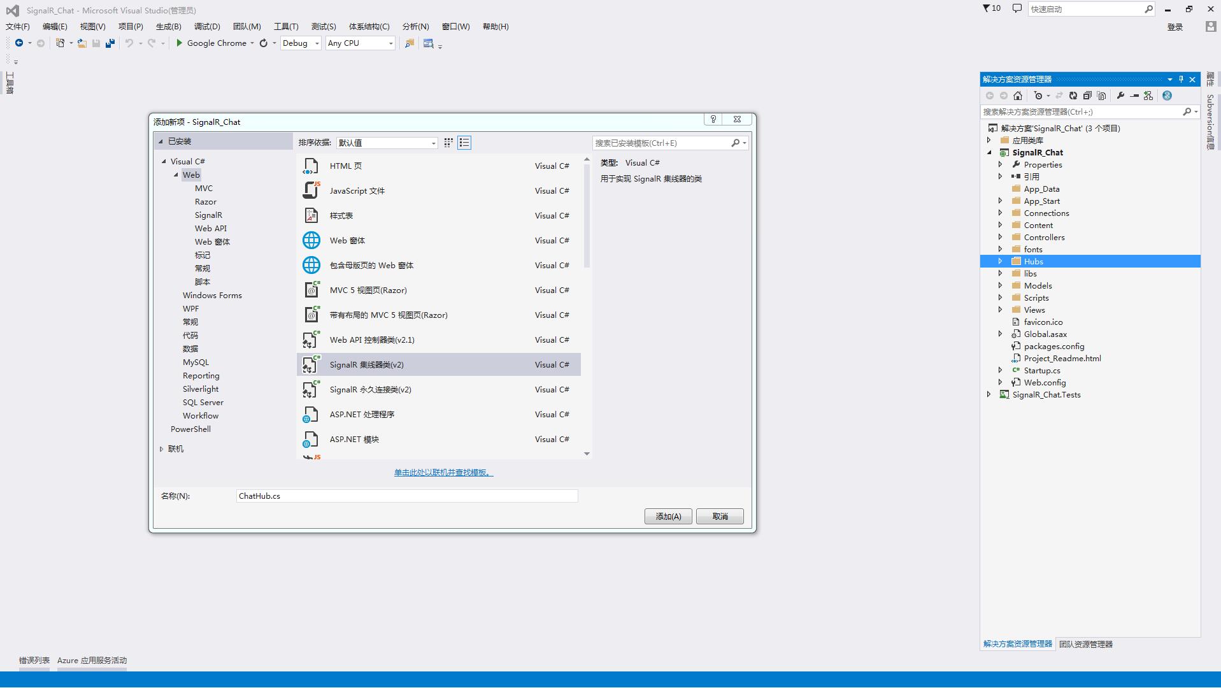
Task: Click the Collapse All icon in Solution Explorer
Action: point(1087,96)
